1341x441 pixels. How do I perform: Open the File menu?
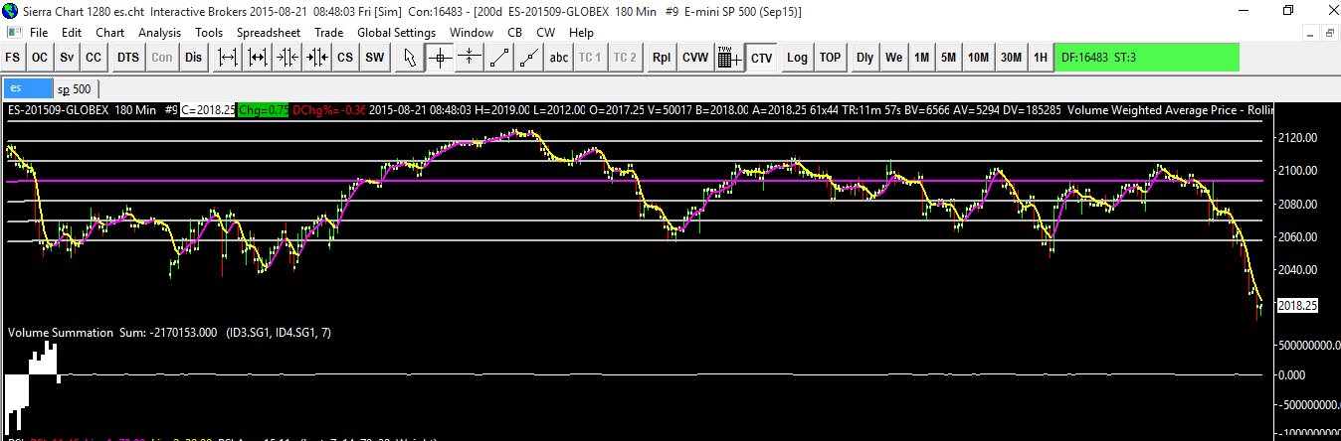click(39, 33)
